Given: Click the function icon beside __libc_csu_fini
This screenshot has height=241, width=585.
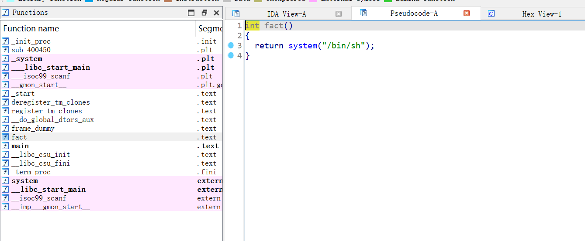Looking at the screenshot, I should [x=5, y=163].
